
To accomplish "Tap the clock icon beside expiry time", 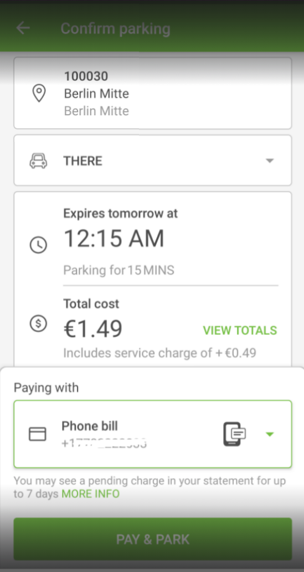I will (38, 245).
